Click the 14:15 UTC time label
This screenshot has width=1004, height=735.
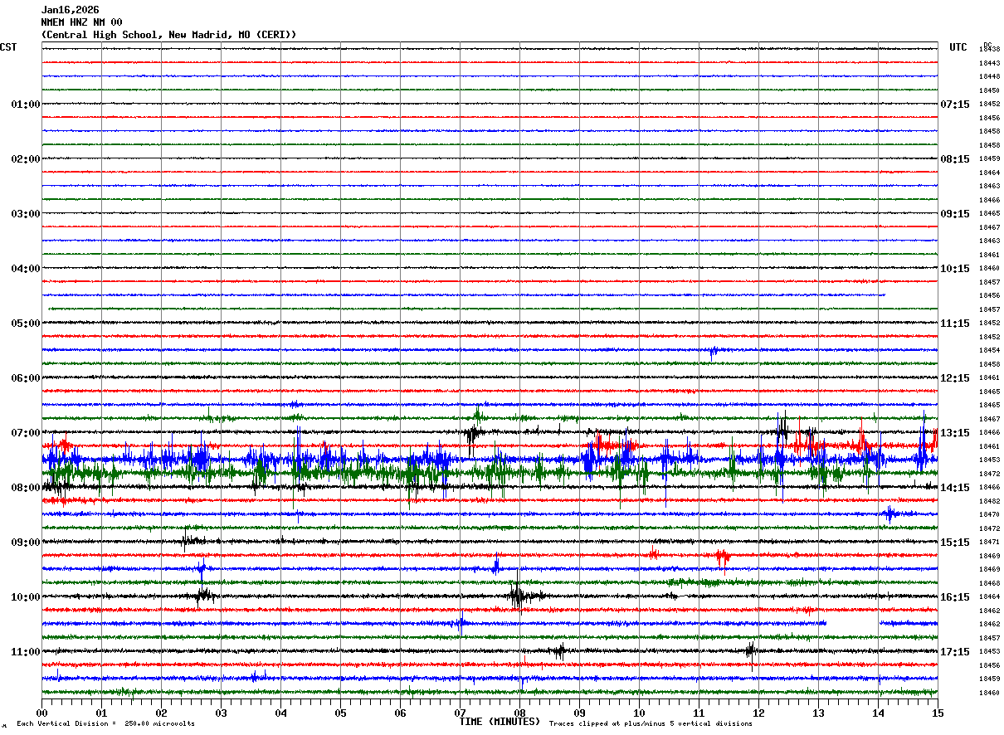955,488
